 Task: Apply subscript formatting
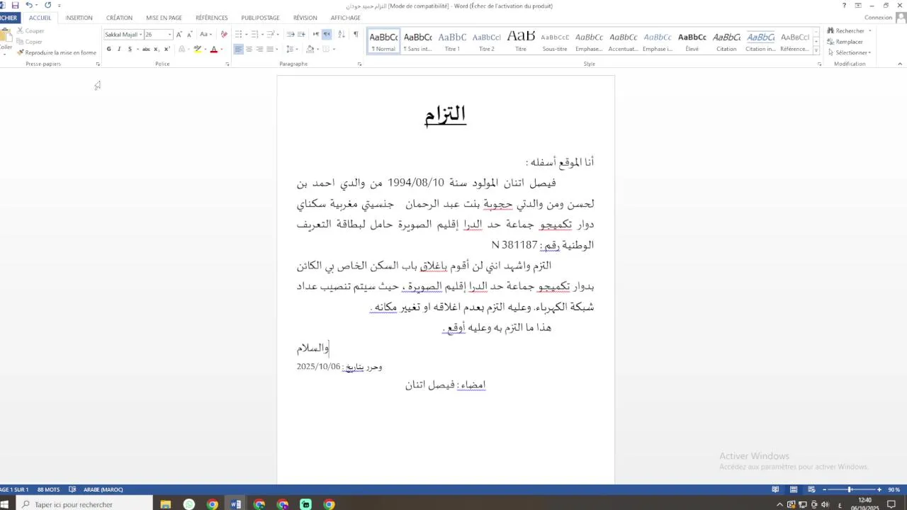[x=157, y=49]
